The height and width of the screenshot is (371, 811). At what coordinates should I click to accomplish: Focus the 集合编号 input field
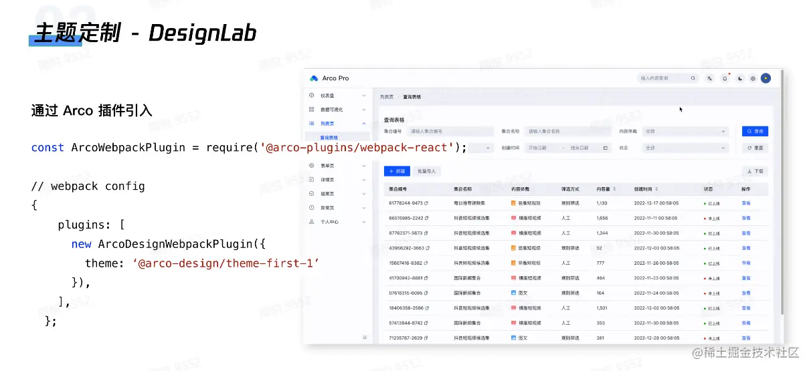click(x=449, y=132)
